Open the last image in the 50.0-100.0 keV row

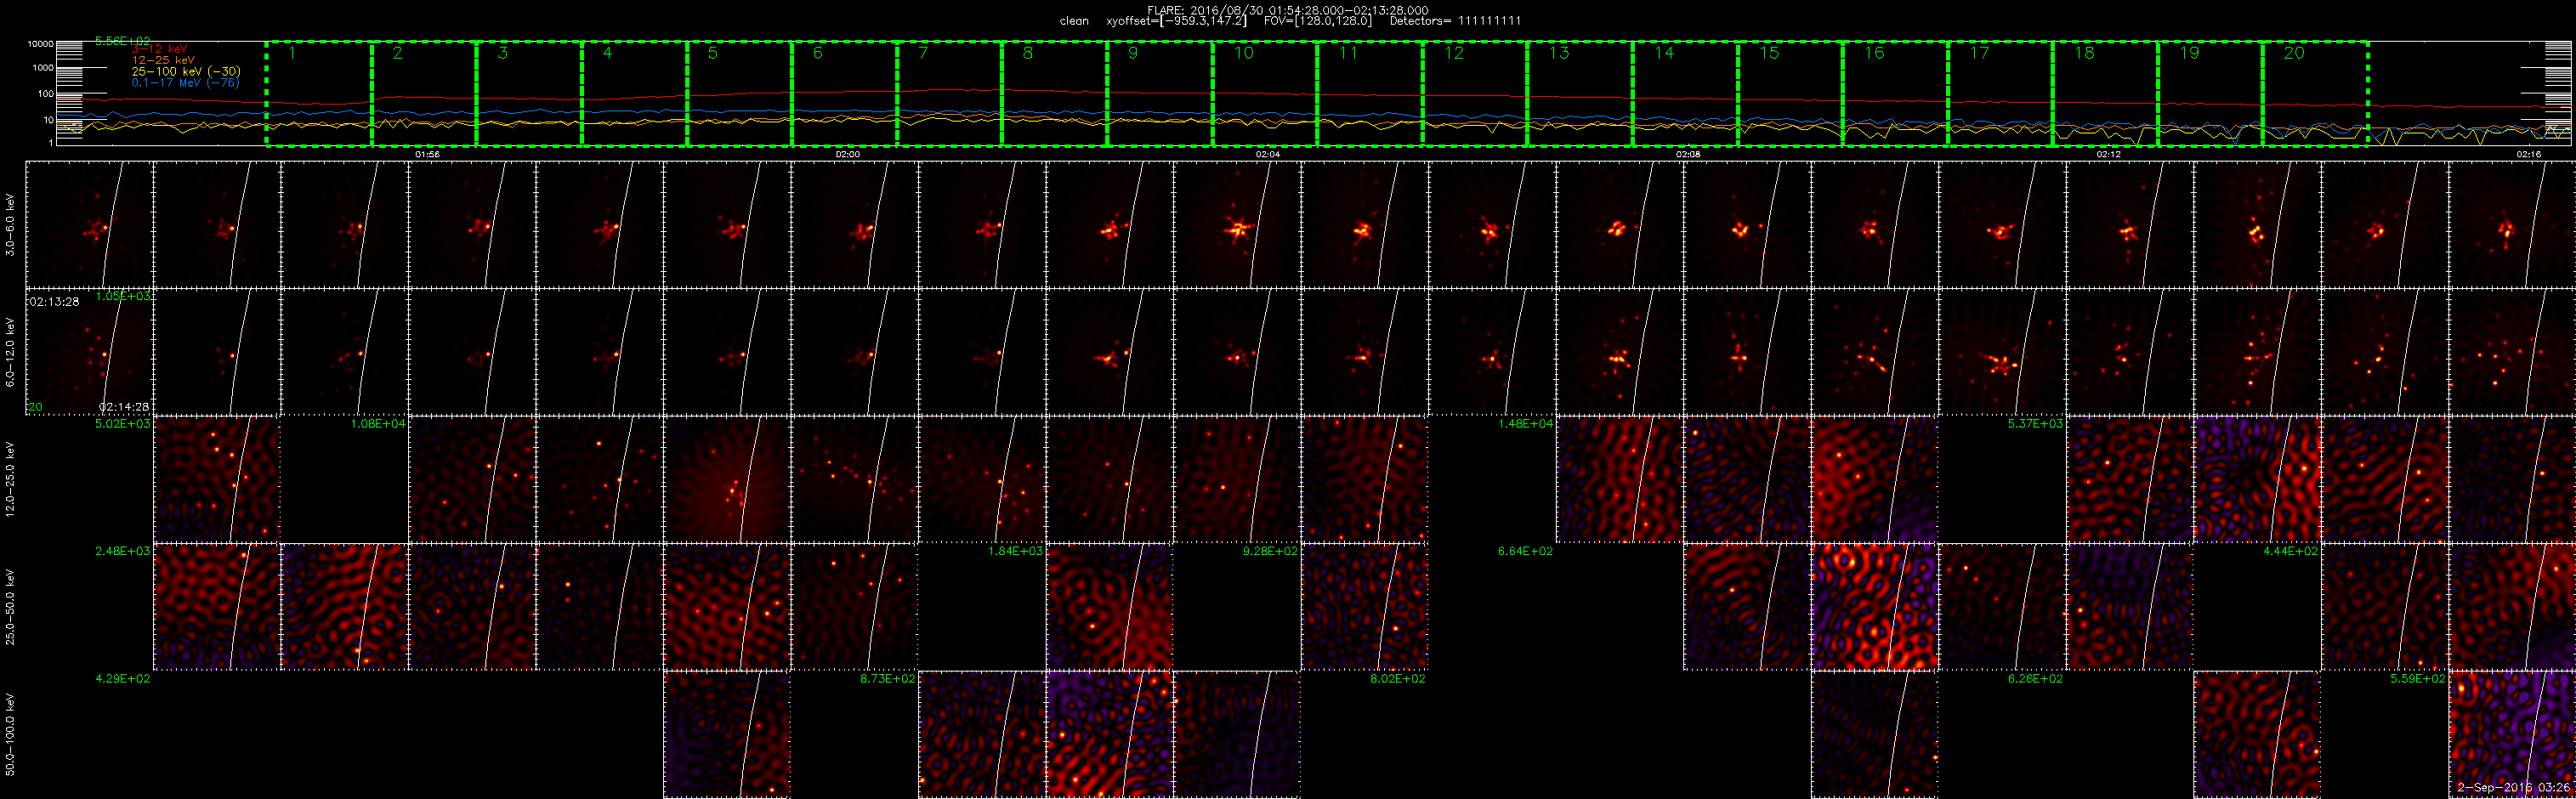tap(2512, 735)
